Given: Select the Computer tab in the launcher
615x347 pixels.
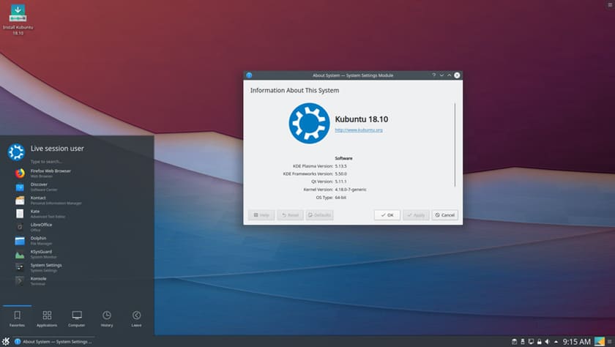Looking at the screenshot, I should pos(77,318).
